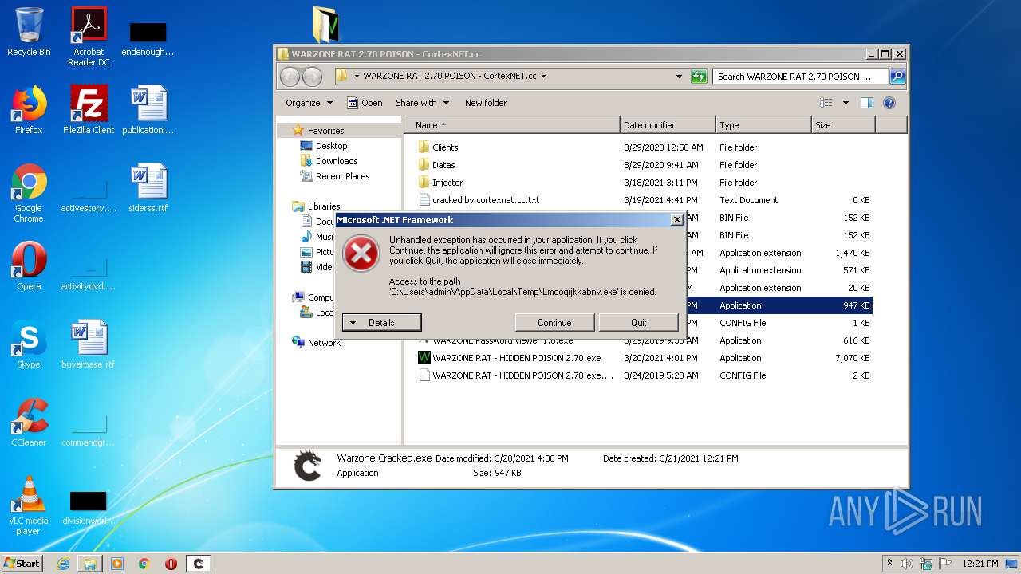
Task: Sort by the Size column header
Action: 843,125
